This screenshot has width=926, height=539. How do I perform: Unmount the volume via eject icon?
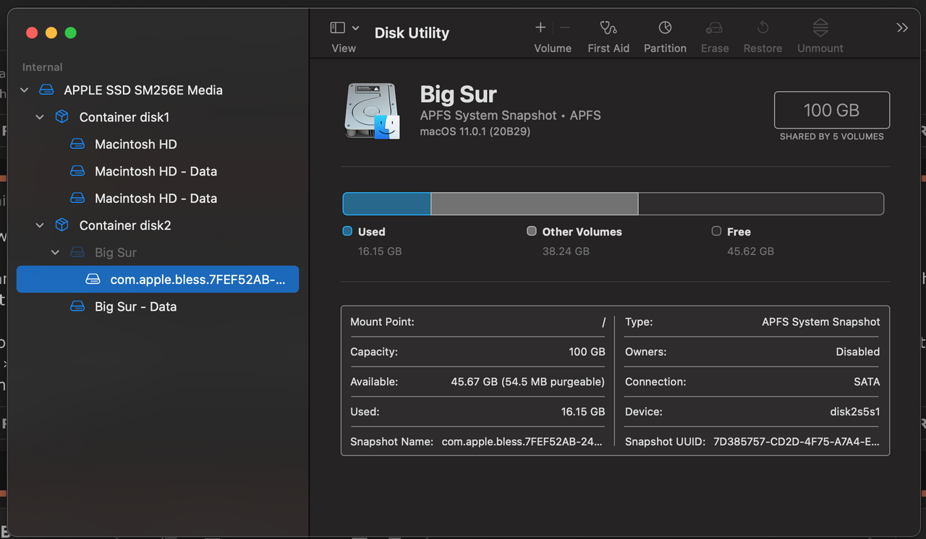click(x=820, y=27)
